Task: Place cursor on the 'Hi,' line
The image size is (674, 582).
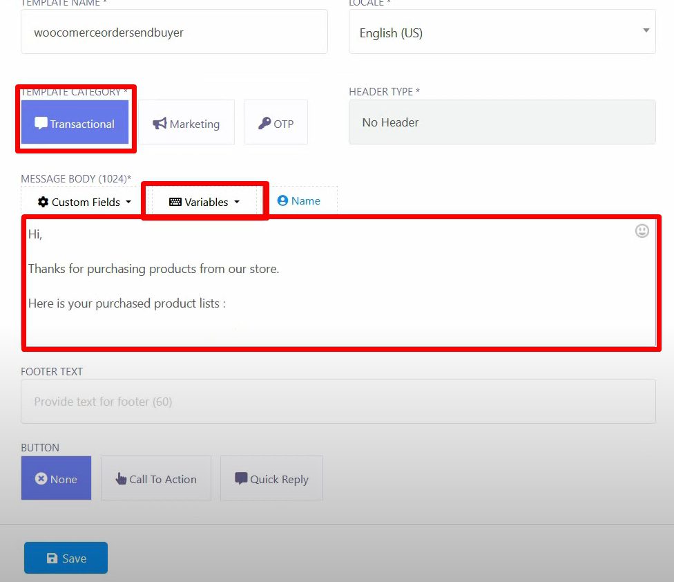Action: (35, 234)
